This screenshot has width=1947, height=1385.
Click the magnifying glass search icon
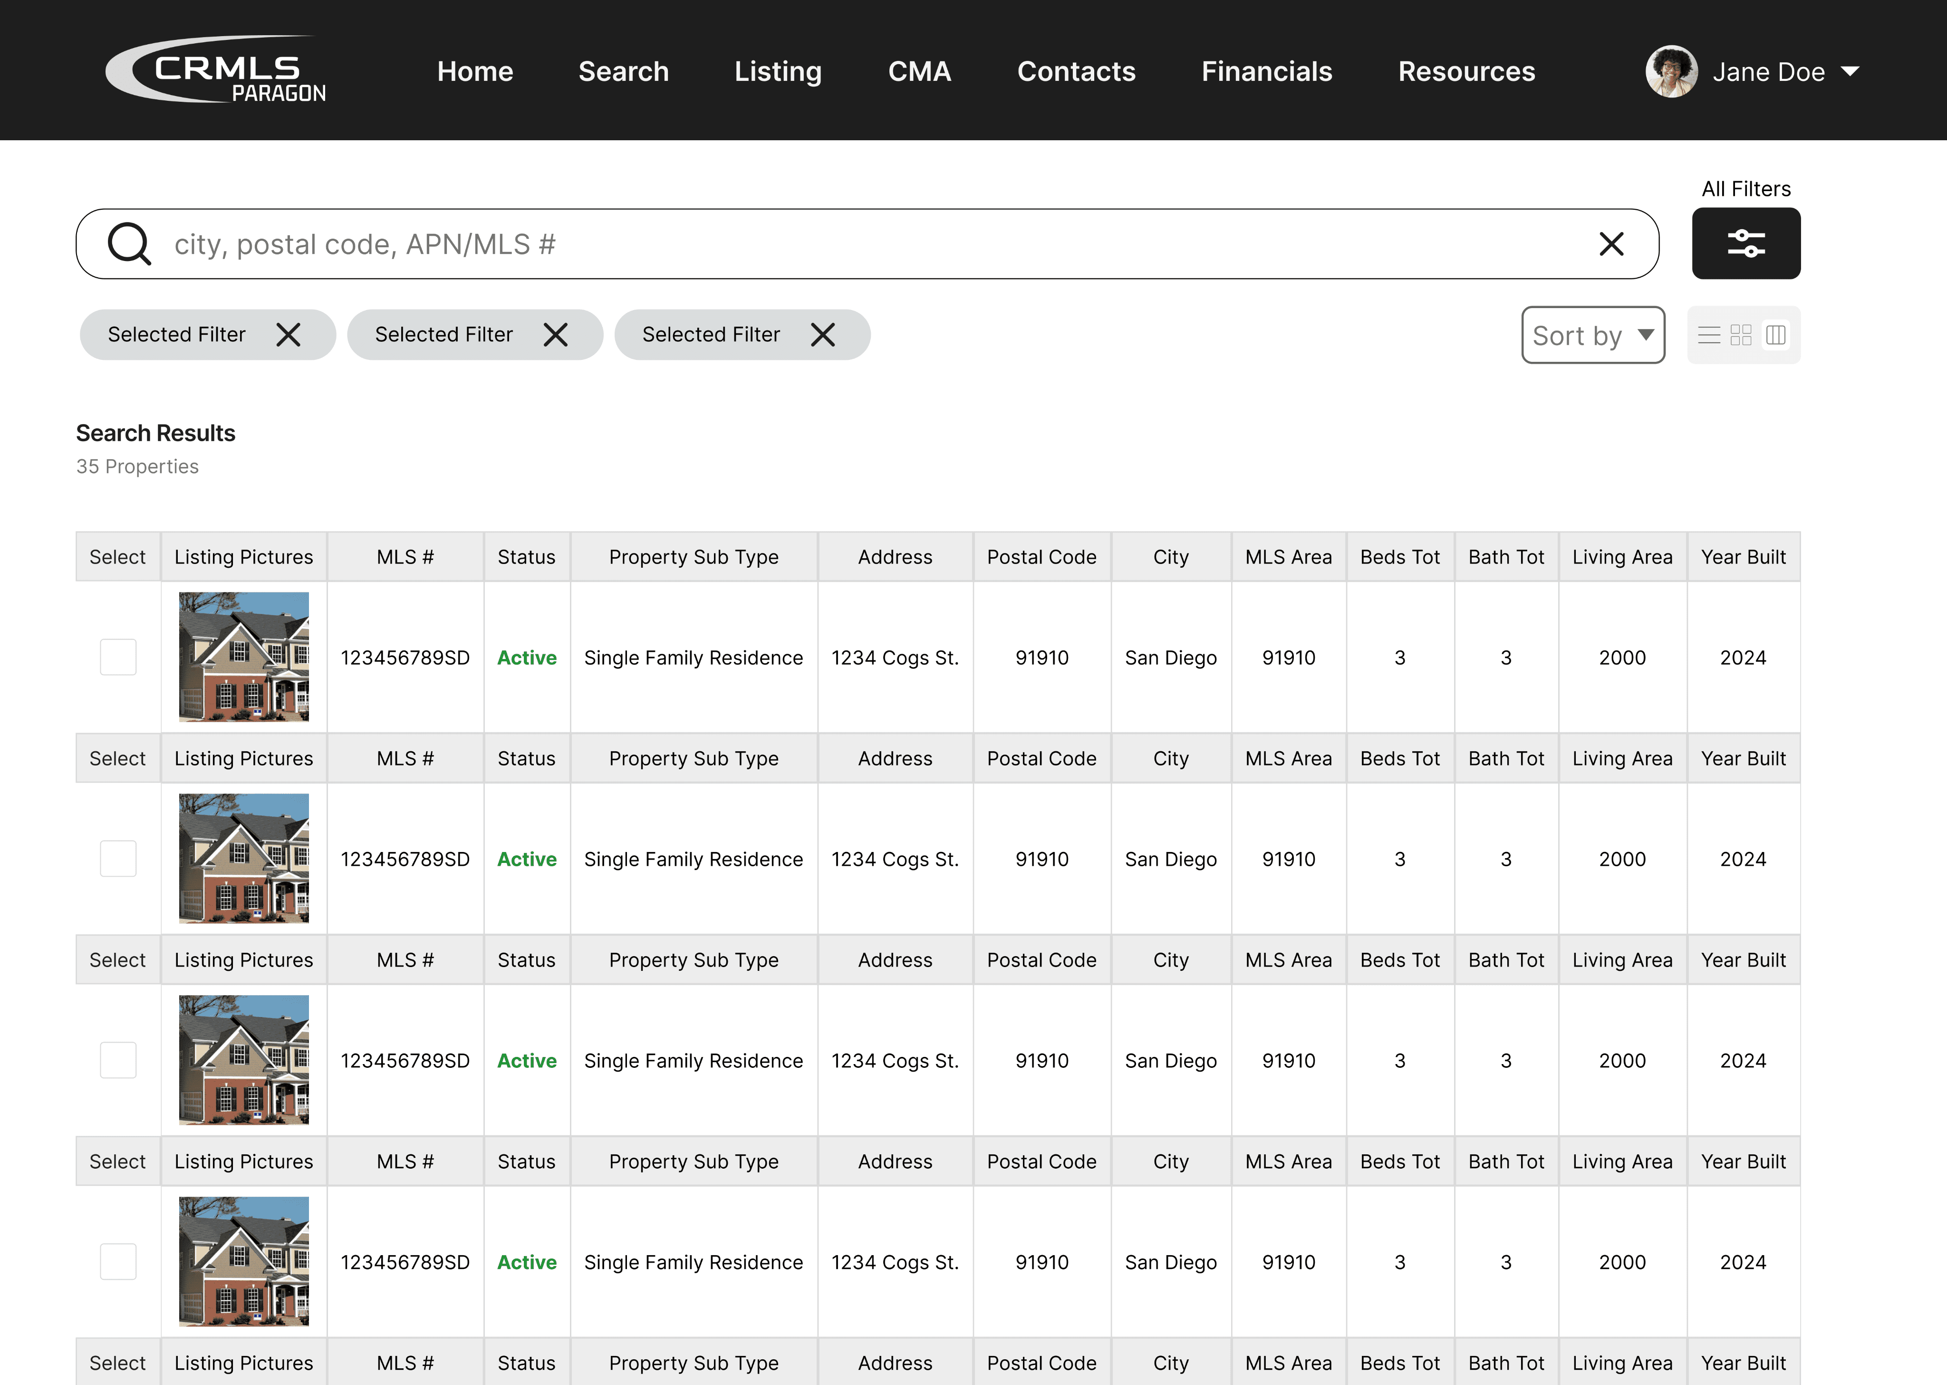click(x=129, y=244)
